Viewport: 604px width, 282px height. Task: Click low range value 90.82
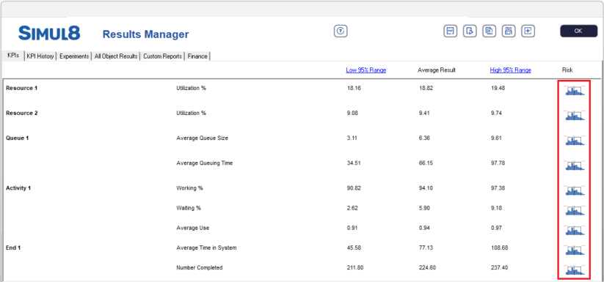click(354, 188)
